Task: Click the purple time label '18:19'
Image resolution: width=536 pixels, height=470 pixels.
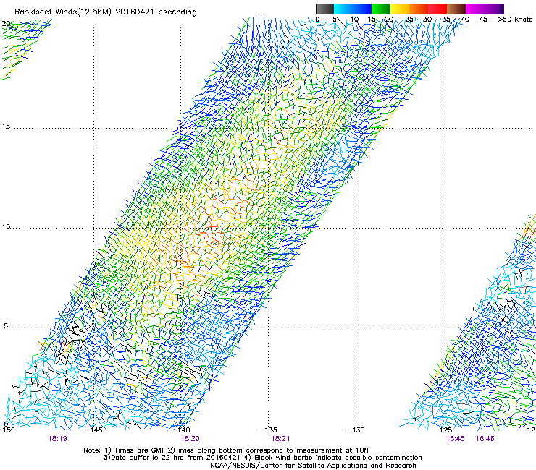Action: (57, 439)
